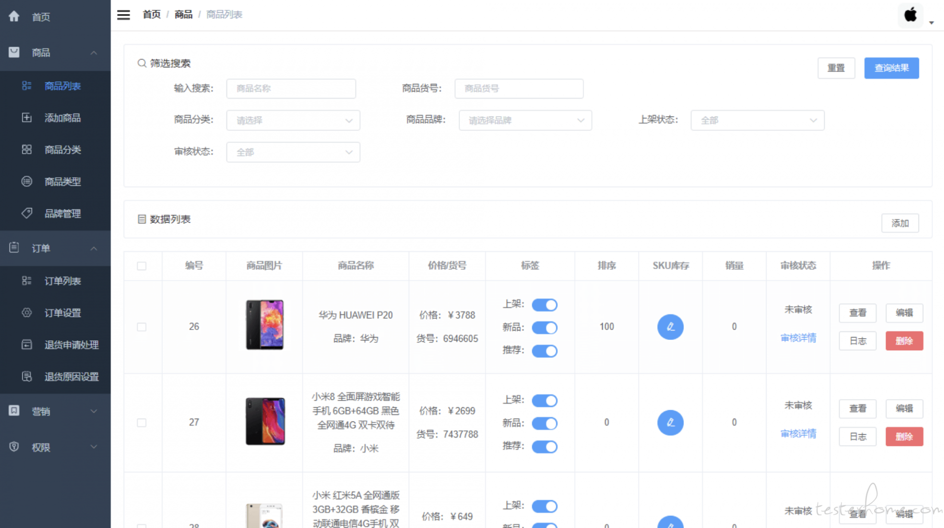Open 商品分类 menu item

(55, 150)
